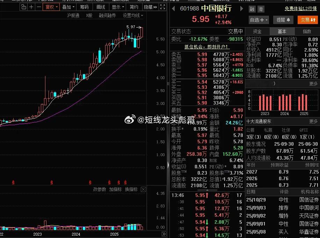This screenshot has height=238, width=320.
Task: Select the QFII shareholder column
Action: 304,130
